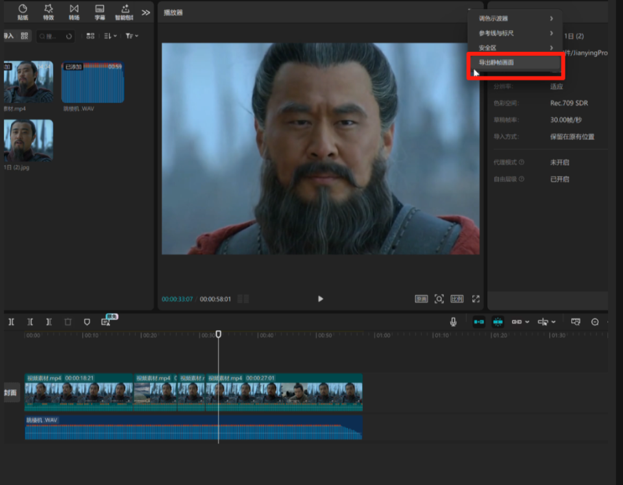
Task: Click the grid icon beside 导入
Action: (24, 36)
